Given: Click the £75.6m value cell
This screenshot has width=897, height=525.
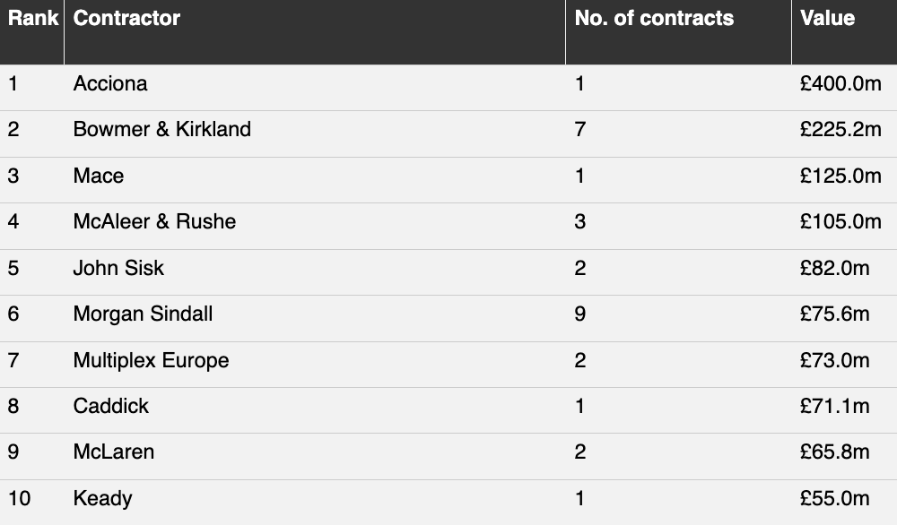Looking at the screenshot, I should [x=834, y=314].
